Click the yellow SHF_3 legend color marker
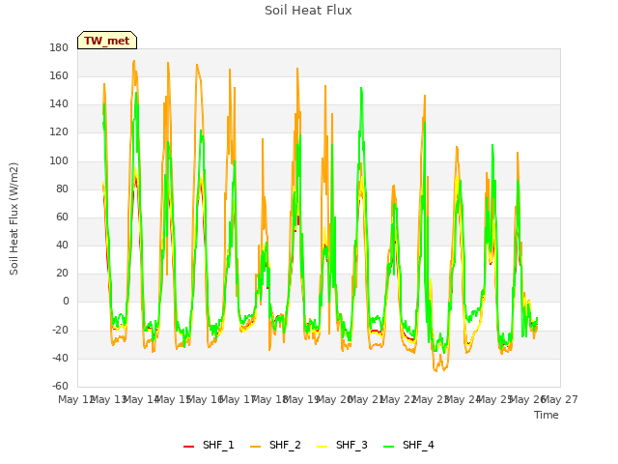Image resolution: width=618 pixels, height=464 pixels. [x=322, y=447]
